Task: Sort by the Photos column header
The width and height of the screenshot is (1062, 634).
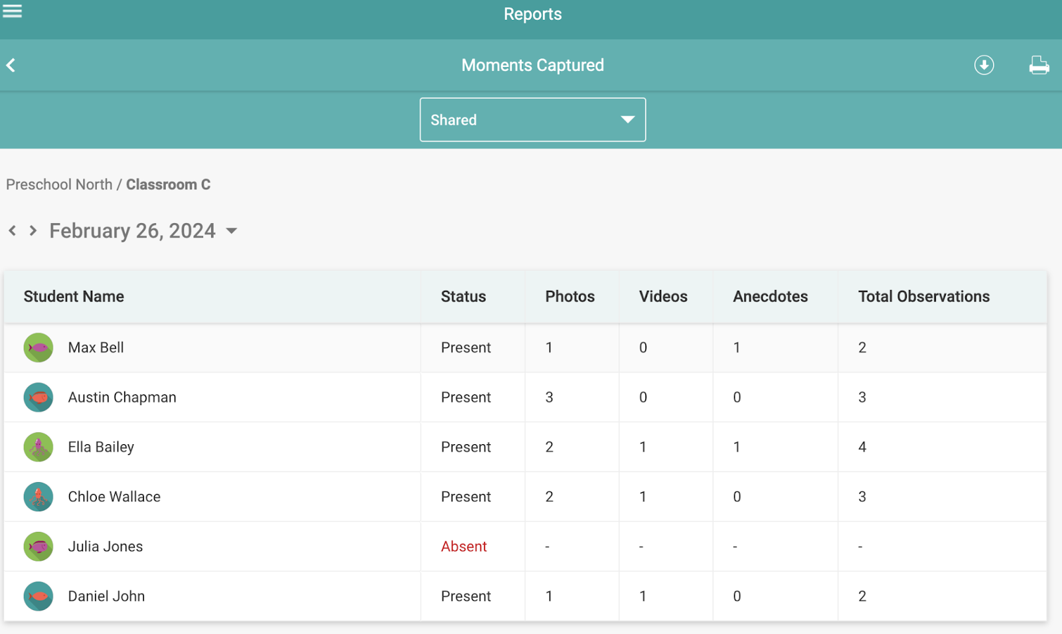Action: click(569, 297)
